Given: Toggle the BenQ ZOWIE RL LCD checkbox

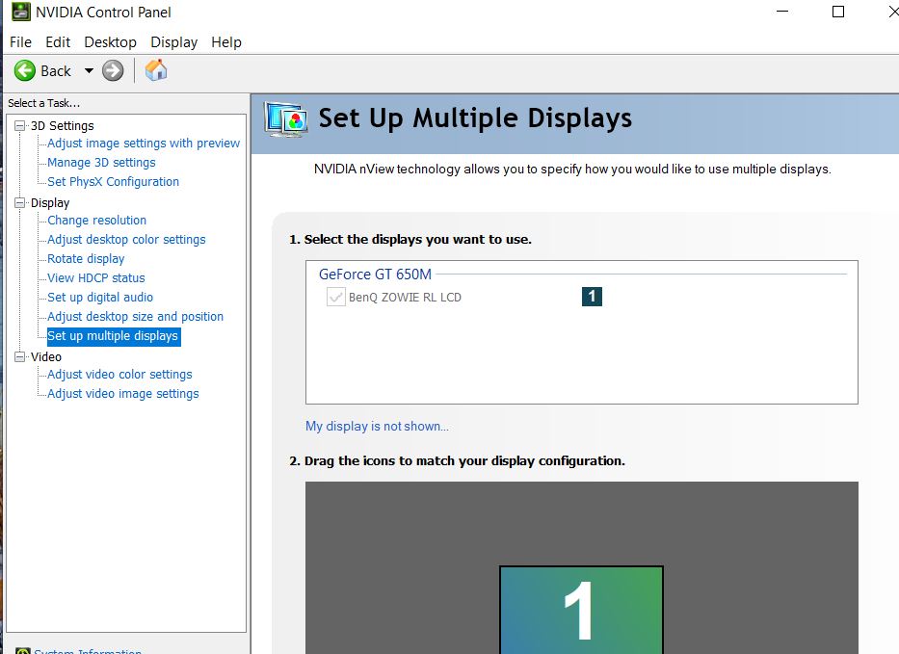Looking at the screenshot, I should click(x=336, y=297).
